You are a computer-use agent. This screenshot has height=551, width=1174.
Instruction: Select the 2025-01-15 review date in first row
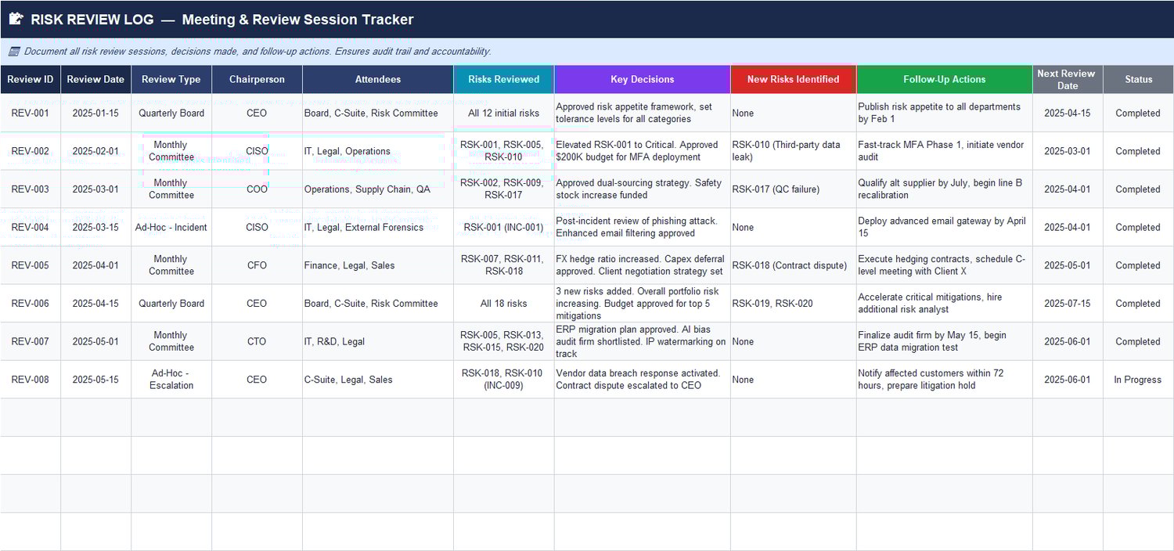(95, 113)
